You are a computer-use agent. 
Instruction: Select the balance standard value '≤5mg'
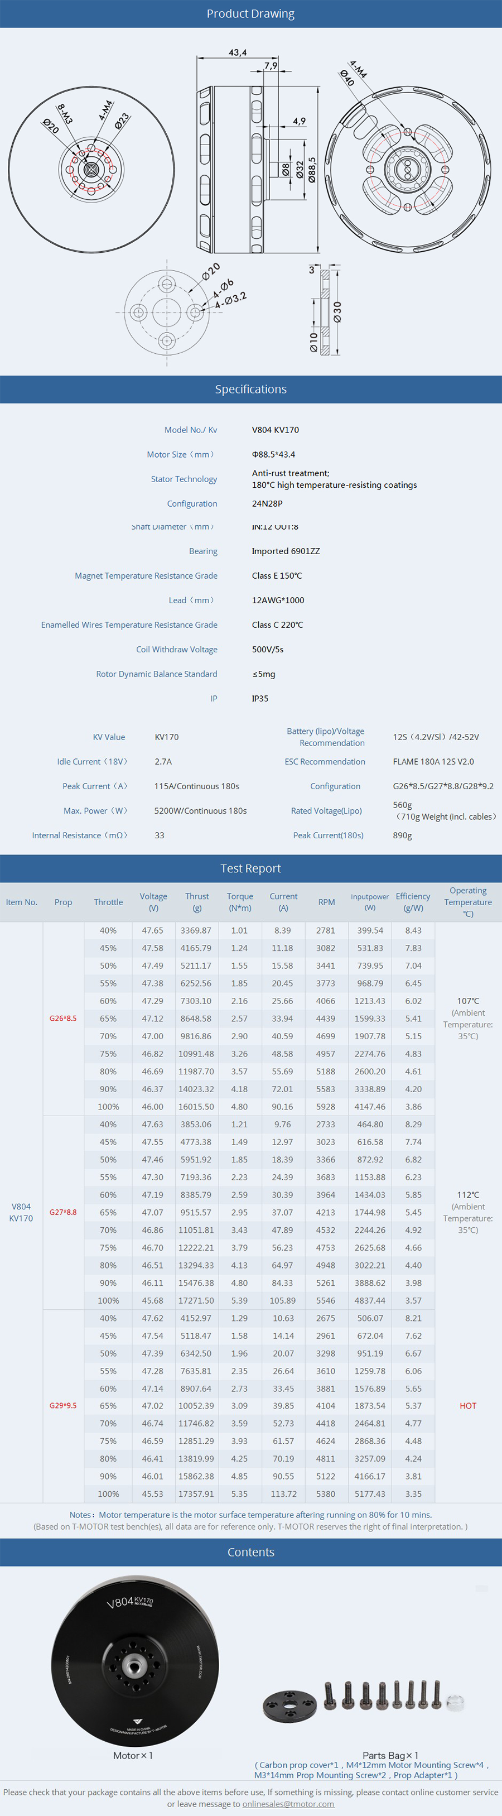(x=264, y=675)
